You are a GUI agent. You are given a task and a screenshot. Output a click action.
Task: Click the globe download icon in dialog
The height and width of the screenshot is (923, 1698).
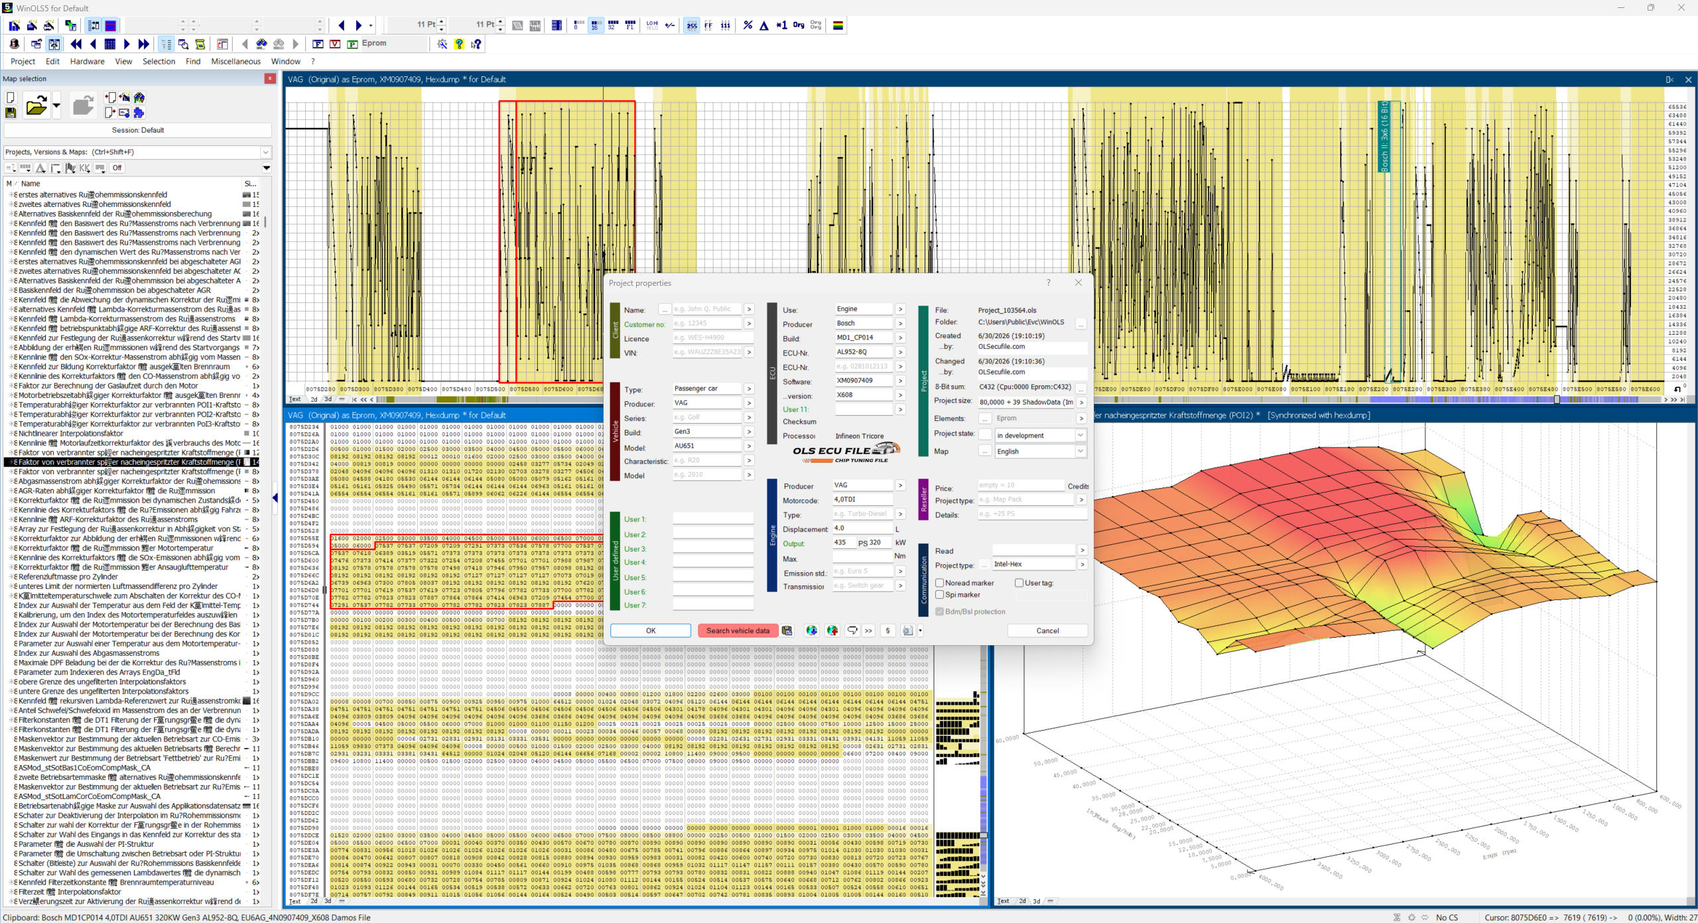pos(811,631)
